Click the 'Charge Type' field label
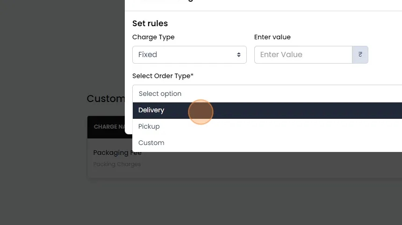Viewport: 402px width, 225px height. click(x=153, y=37)
